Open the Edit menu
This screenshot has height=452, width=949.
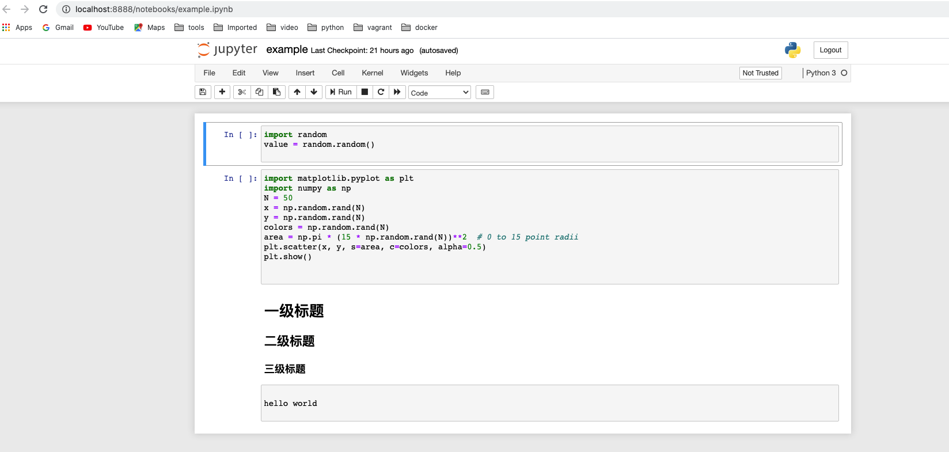(239, 73)
